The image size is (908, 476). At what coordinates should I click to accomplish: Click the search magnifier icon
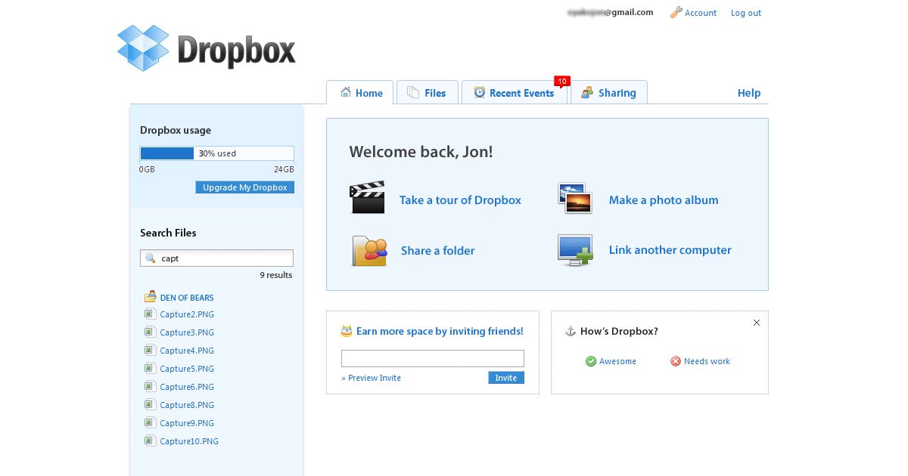click(x=151, y=258)
